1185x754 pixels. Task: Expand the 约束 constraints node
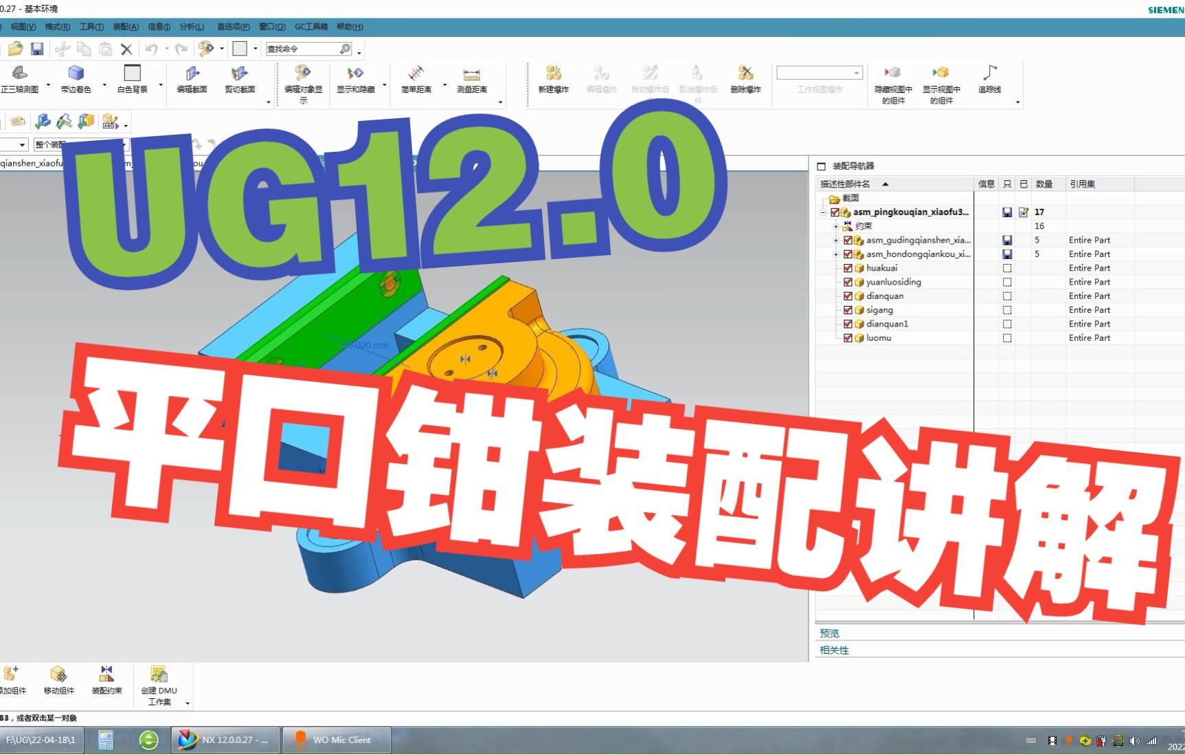(x=836, y=226)
